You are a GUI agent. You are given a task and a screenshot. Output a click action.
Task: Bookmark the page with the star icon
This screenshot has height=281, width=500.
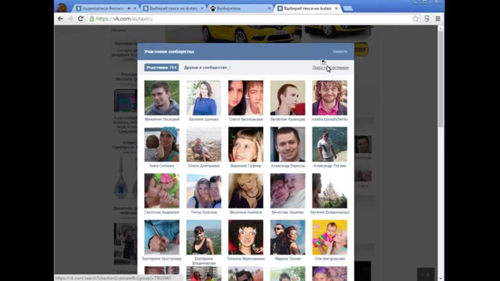coord(416,18)
